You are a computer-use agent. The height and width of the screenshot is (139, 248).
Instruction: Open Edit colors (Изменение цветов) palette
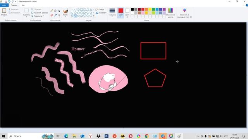point(170,13)
